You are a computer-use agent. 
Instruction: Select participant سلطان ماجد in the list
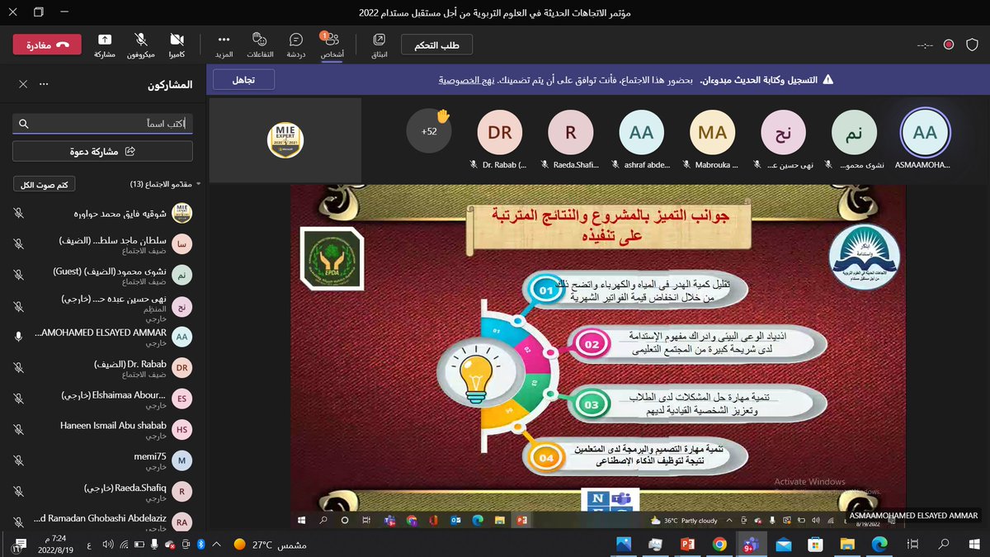pyautogui.click(x=102, y=244)
